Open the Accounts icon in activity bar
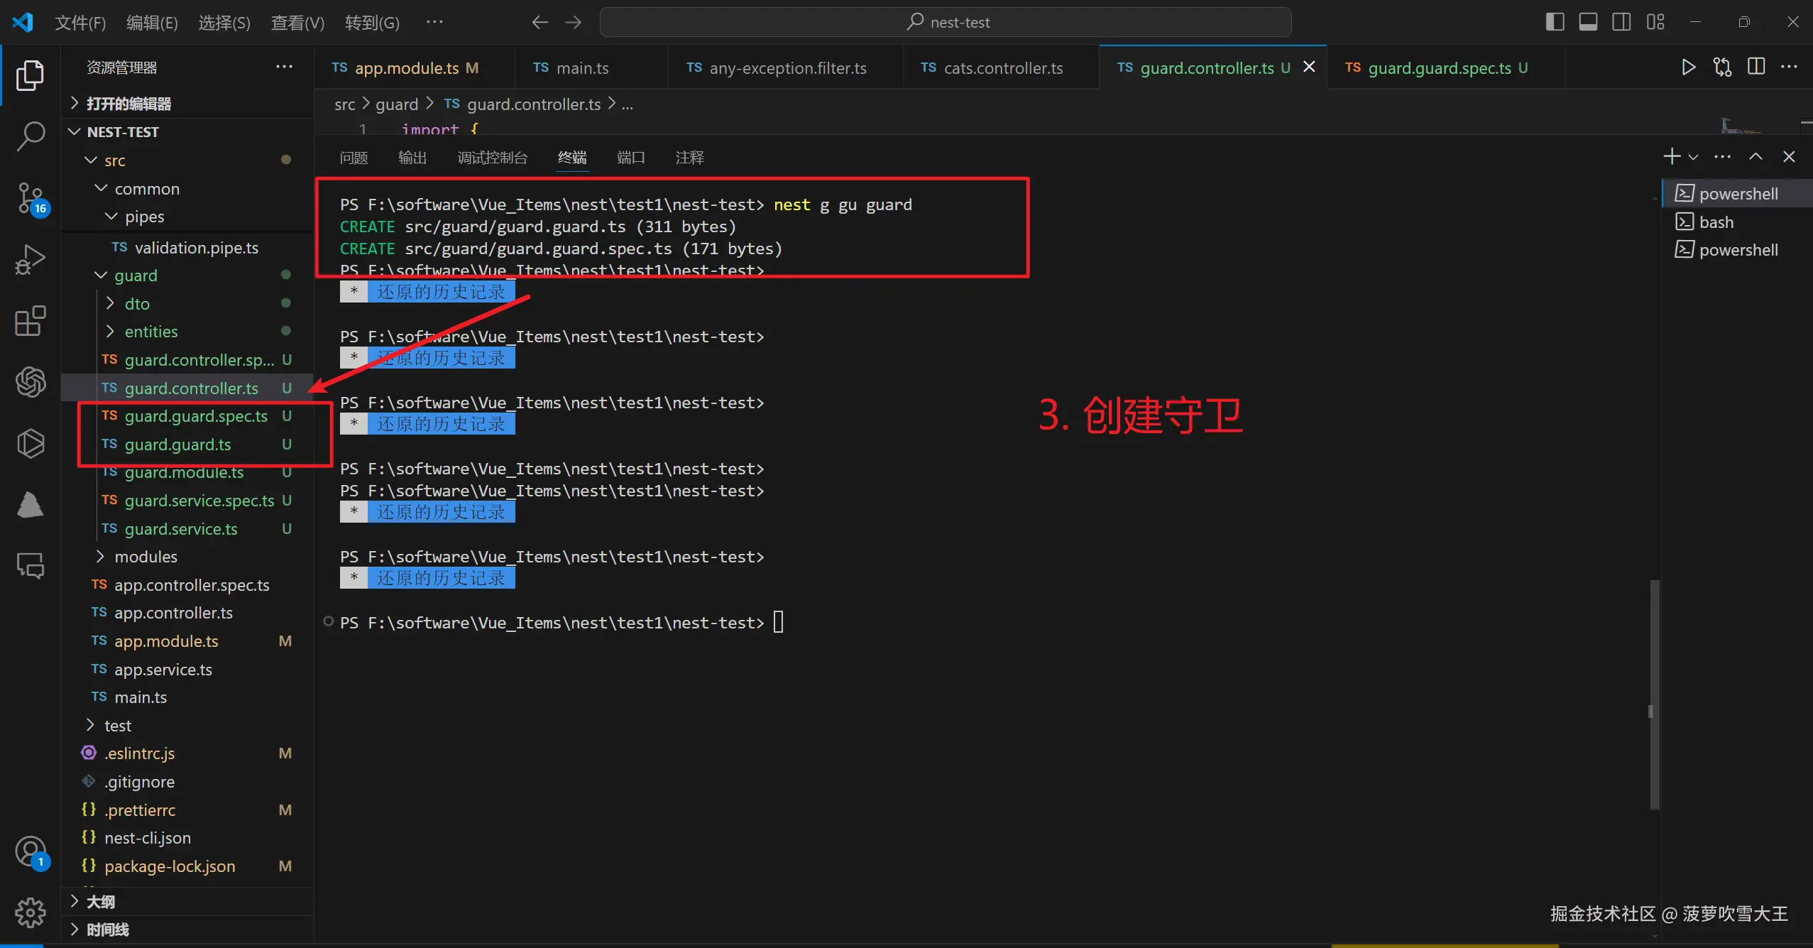This screenshot has height=948, width=1813. point(31,851)
